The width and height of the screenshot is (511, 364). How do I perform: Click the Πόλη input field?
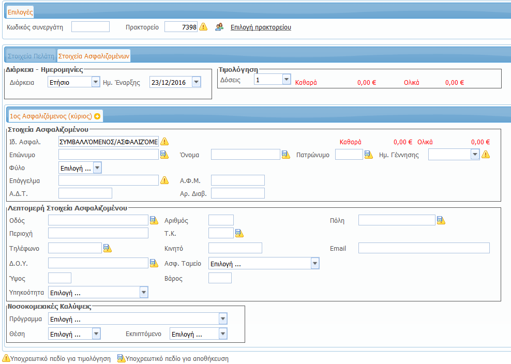tap(397, 220)
